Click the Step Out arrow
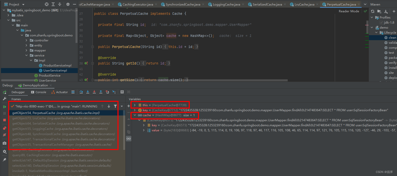The width and height of the screenshot is (397, 176). coord(101,92)
